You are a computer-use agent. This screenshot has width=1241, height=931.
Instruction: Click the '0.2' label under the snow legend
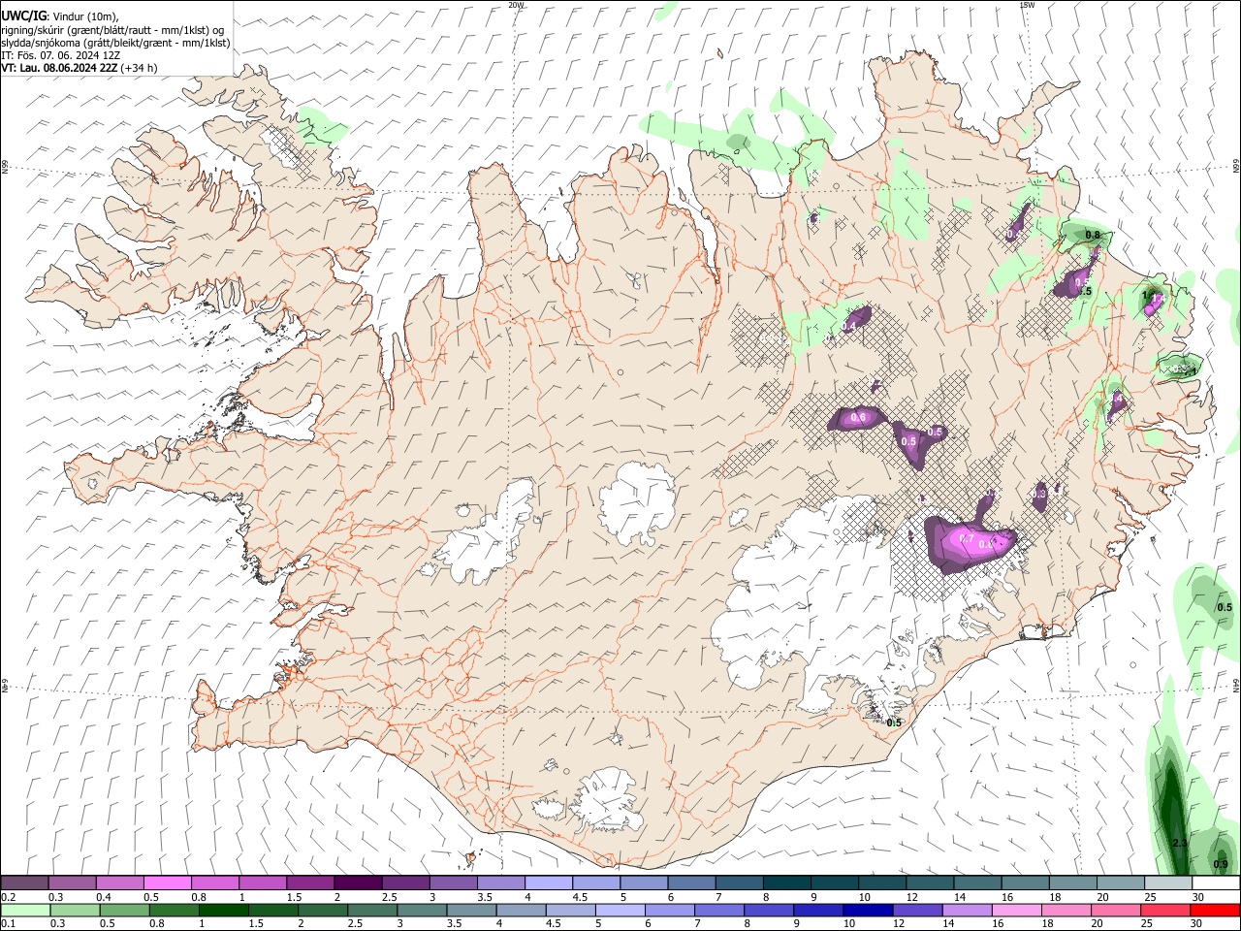click(x=9, y=897)
